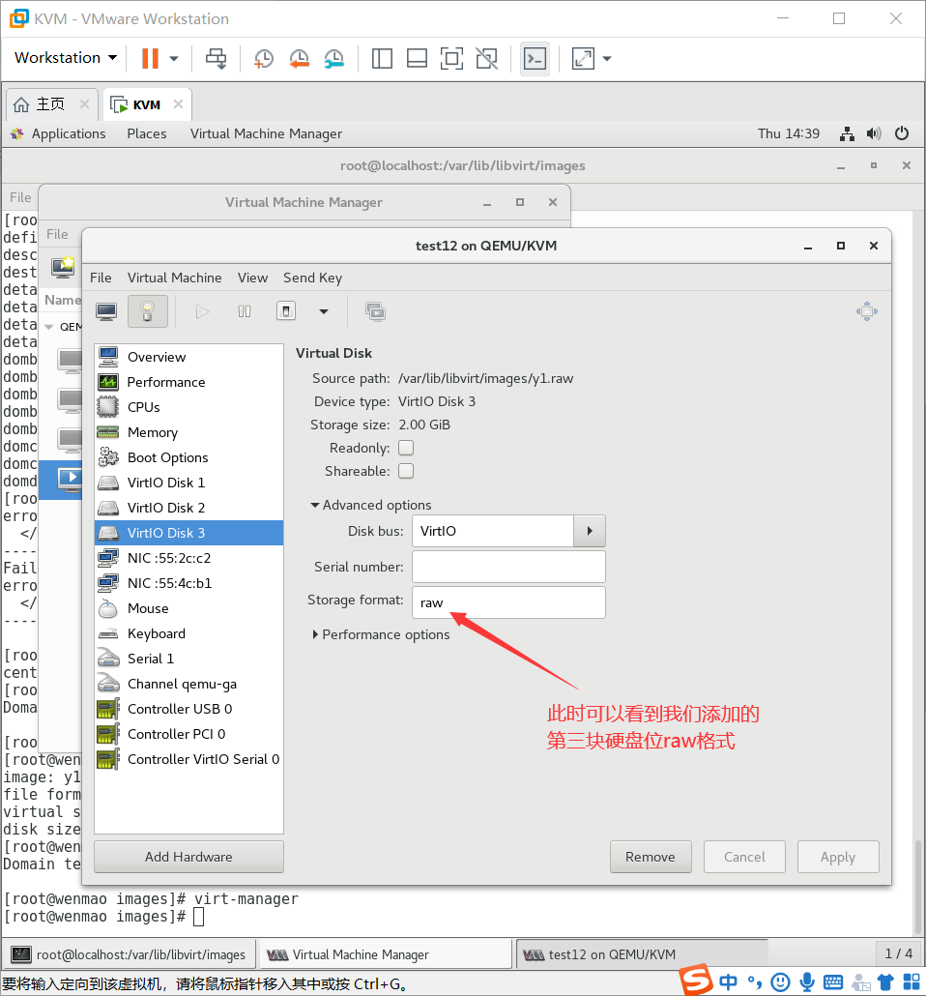The width and height of the screenshot is (926, 996).
Task: Click the VMware Unity mode icon
Action: click(486, 58)
